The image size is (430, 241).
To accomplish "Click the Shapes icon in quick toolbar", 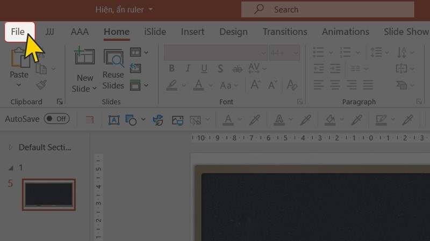I will point(131,120).
